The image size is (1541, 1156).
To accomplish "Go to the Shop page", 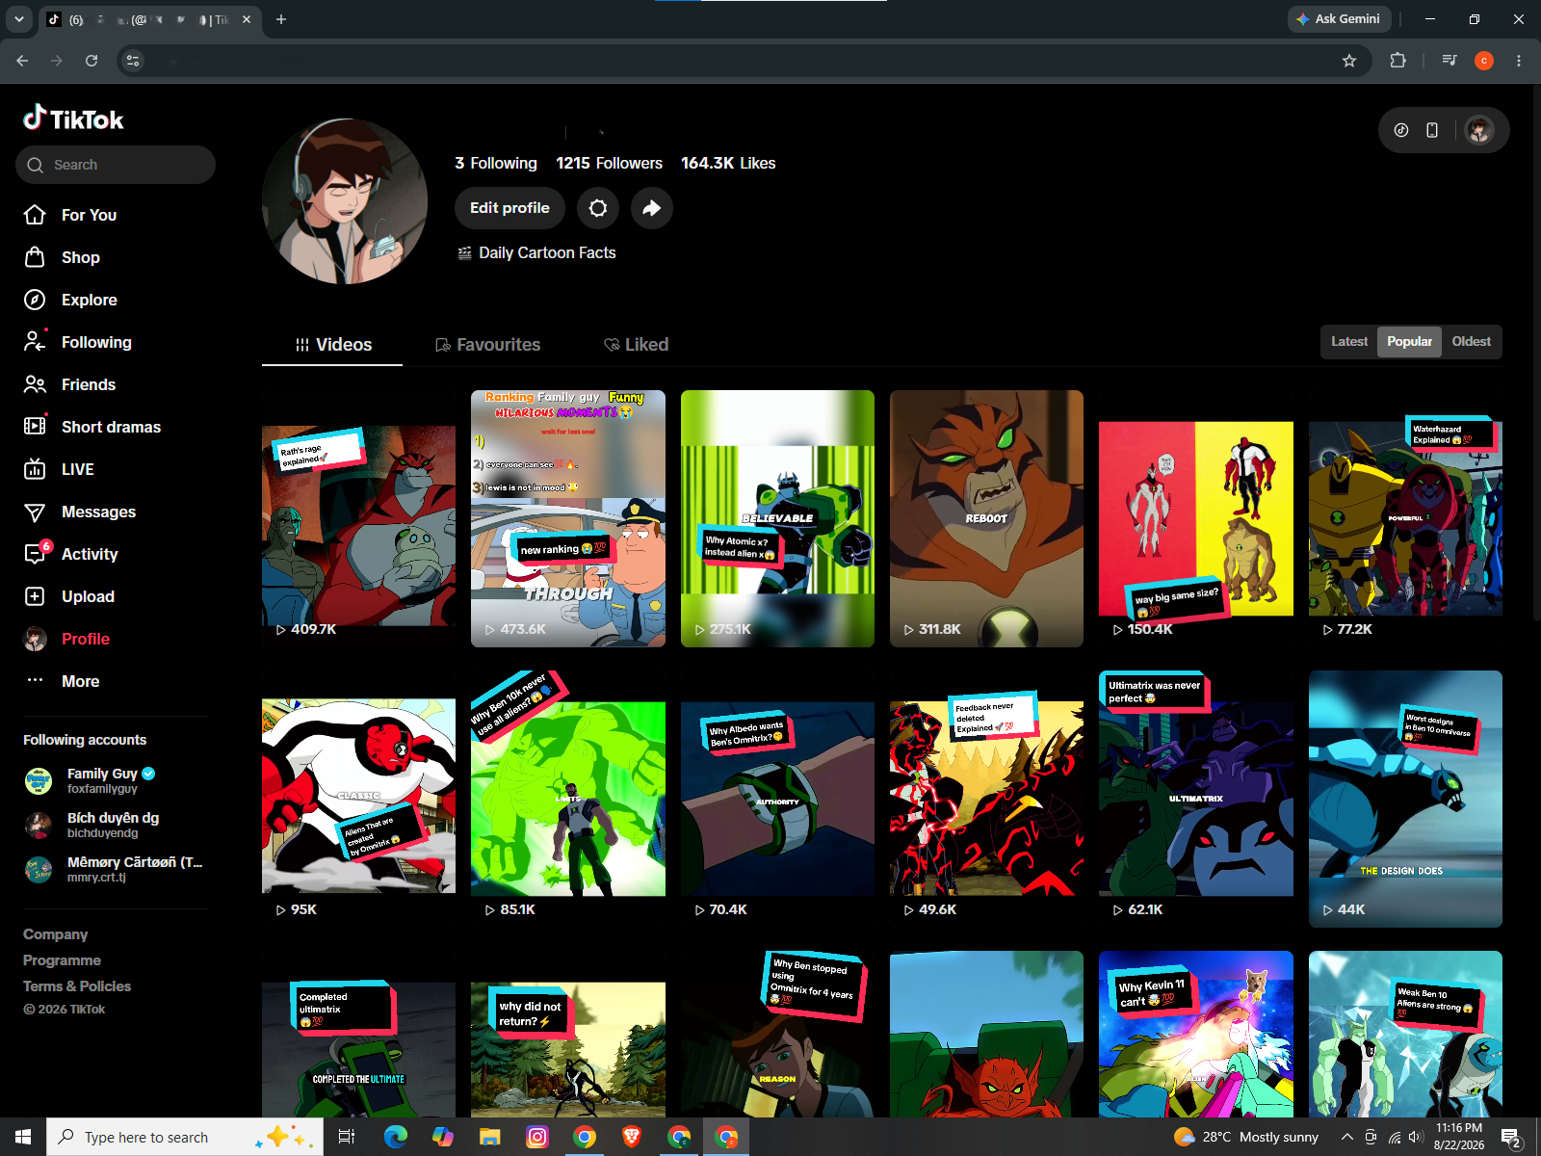I will click(x=63, y=257).
